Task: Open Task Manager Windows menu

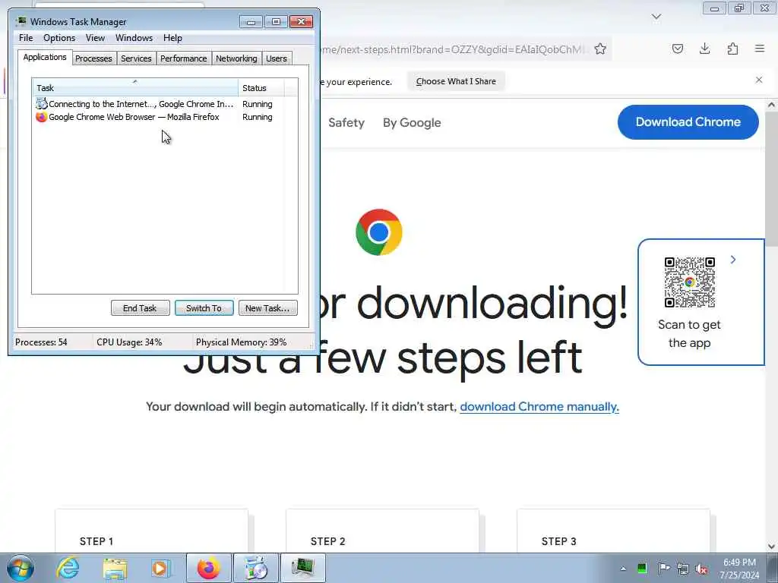Action: (x=134, y=38)
